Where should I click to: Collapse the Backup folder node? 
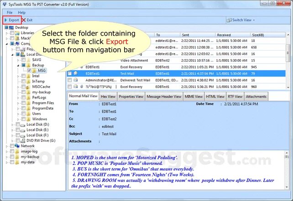pos(18,65)
